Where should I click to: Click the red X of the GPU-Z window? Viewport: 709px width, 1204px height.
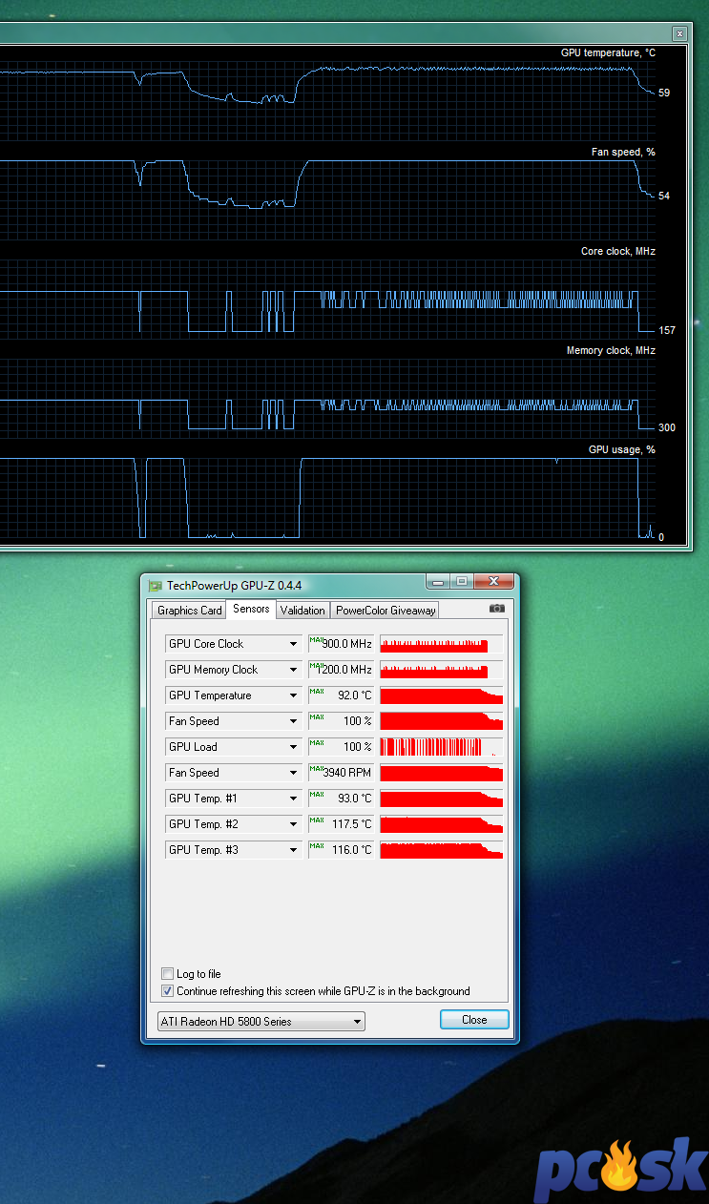(x=493, y=581)
